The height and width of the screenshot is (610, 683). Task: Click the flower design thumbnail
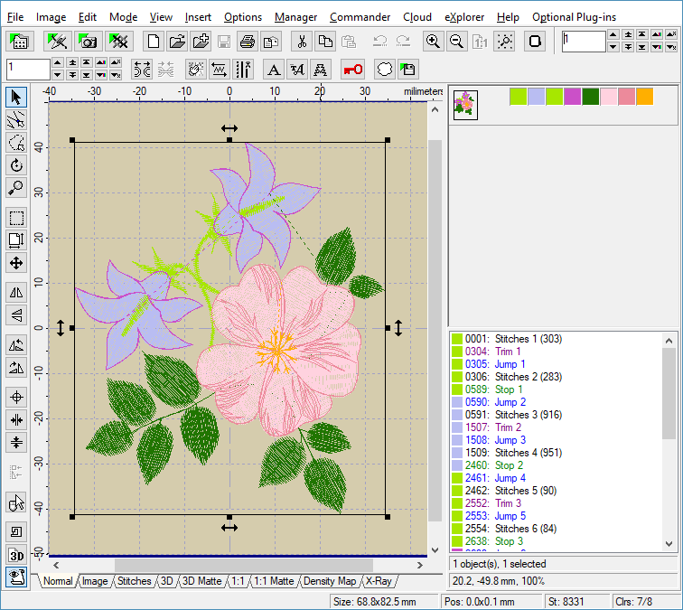(x=465, y=104)
